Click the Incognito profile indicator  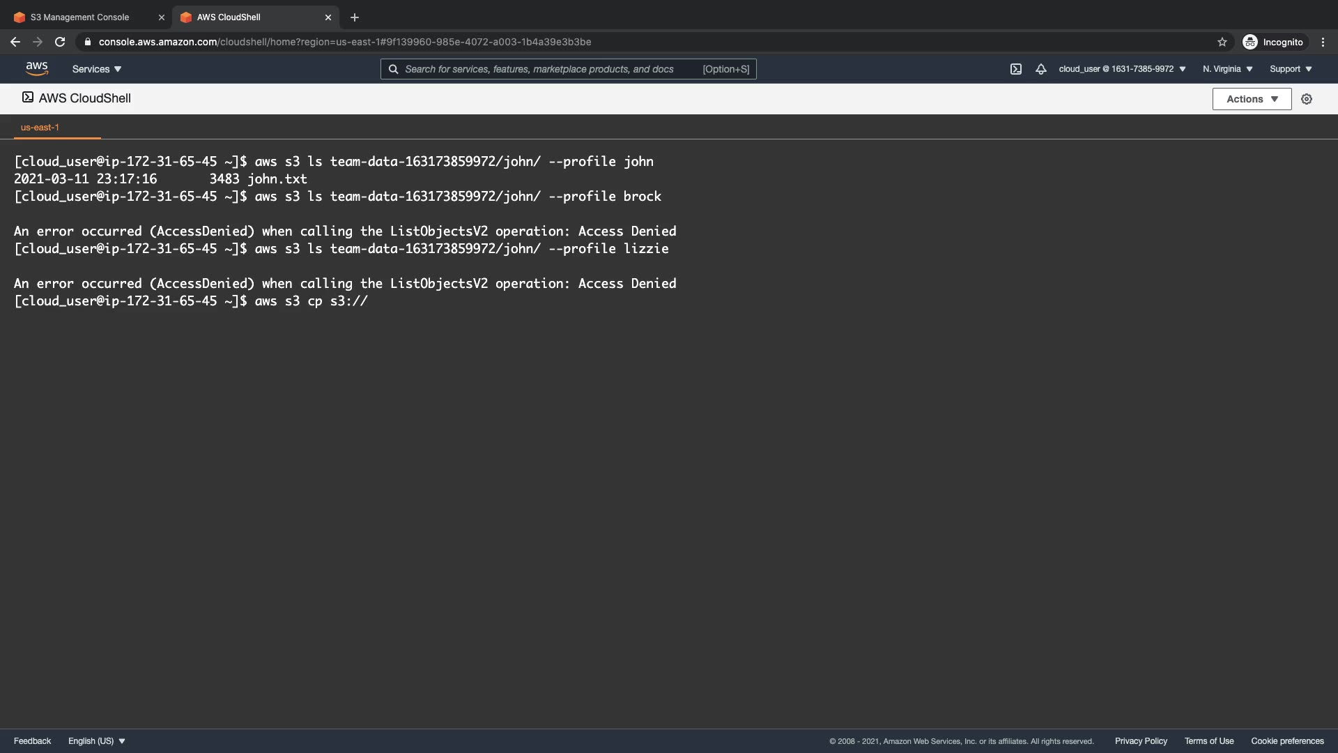1272,42
